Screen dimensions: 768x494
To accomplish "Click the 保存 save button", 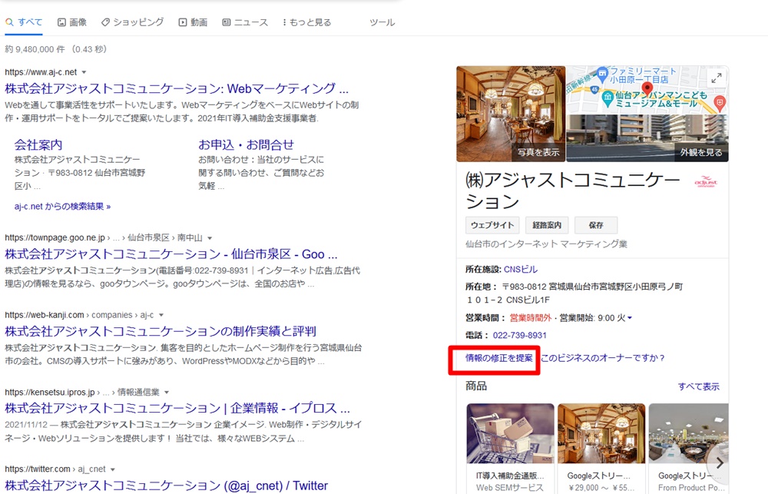I will coord(596,225).
